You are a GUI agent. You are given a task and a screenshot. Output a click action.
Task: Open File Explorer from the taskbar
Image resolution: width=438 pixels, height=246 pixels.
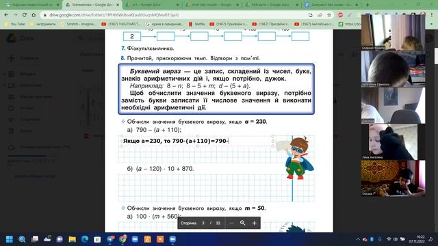click(x=73, y=239)
